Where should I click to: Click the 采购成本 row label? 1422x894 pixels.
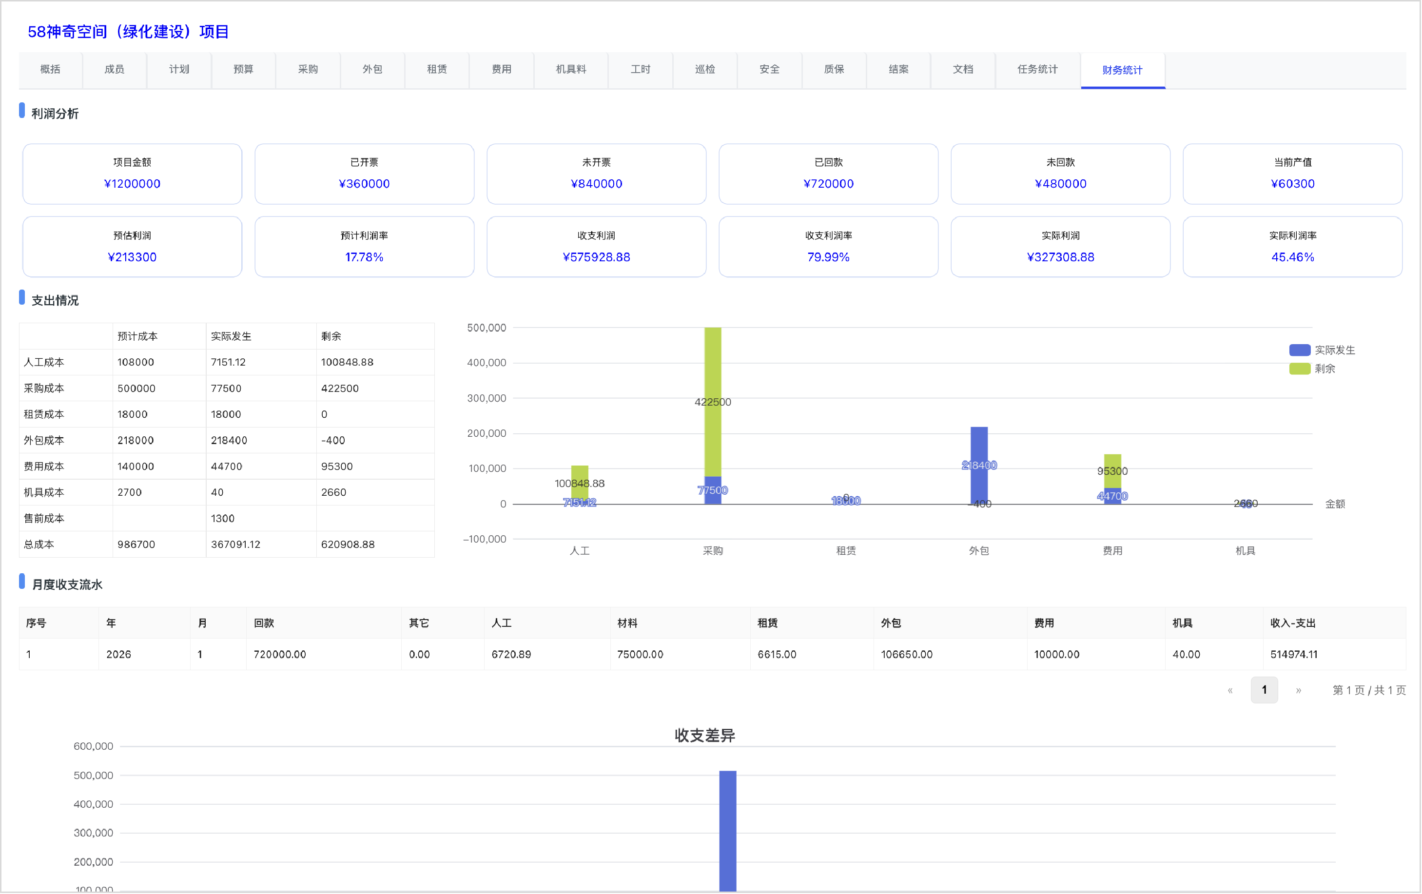point(44,389)
